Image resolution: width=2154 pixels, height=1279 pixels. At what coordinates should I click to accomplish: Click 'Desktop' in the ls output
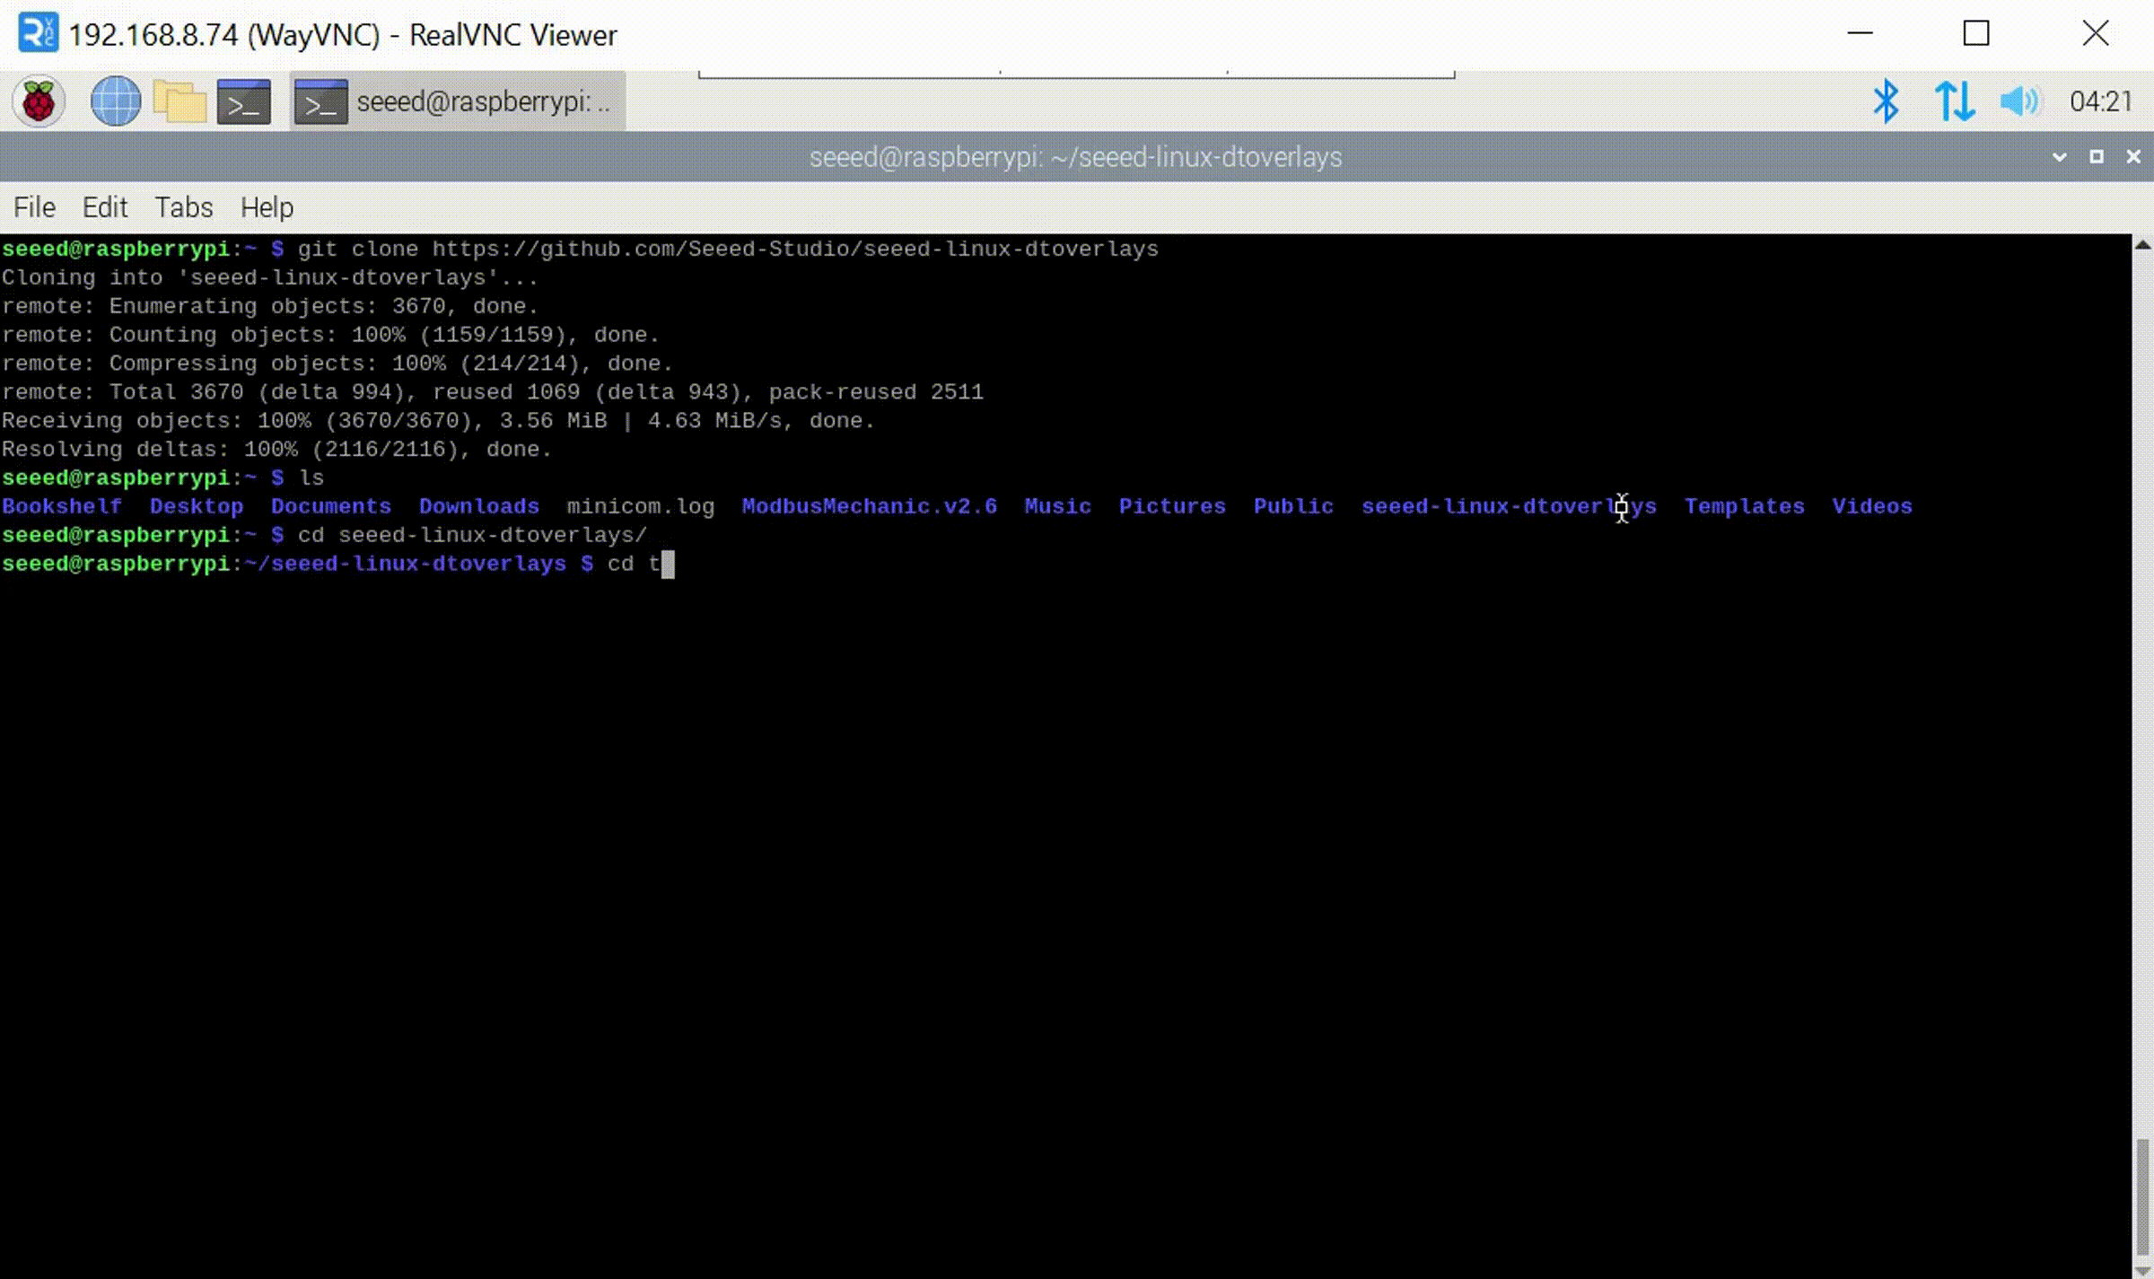point(197,506)
